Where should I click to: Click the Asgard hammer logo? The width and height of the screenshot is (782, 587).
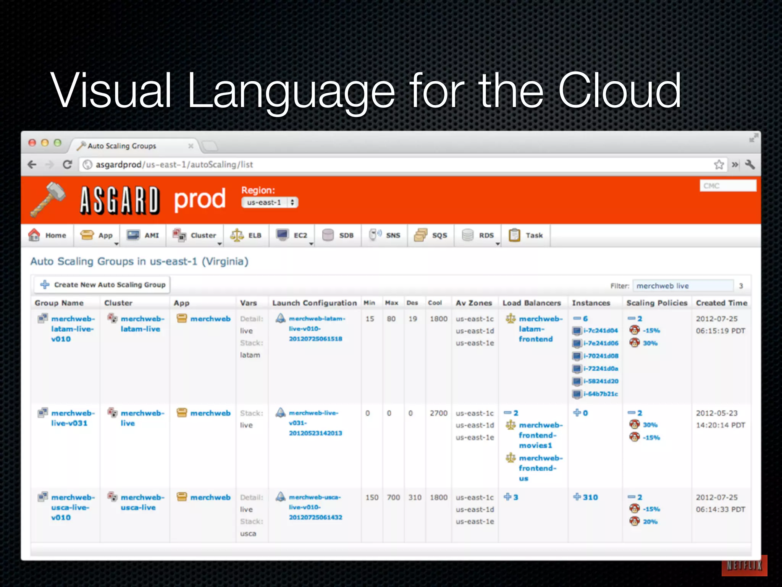(x=48, y=200)
